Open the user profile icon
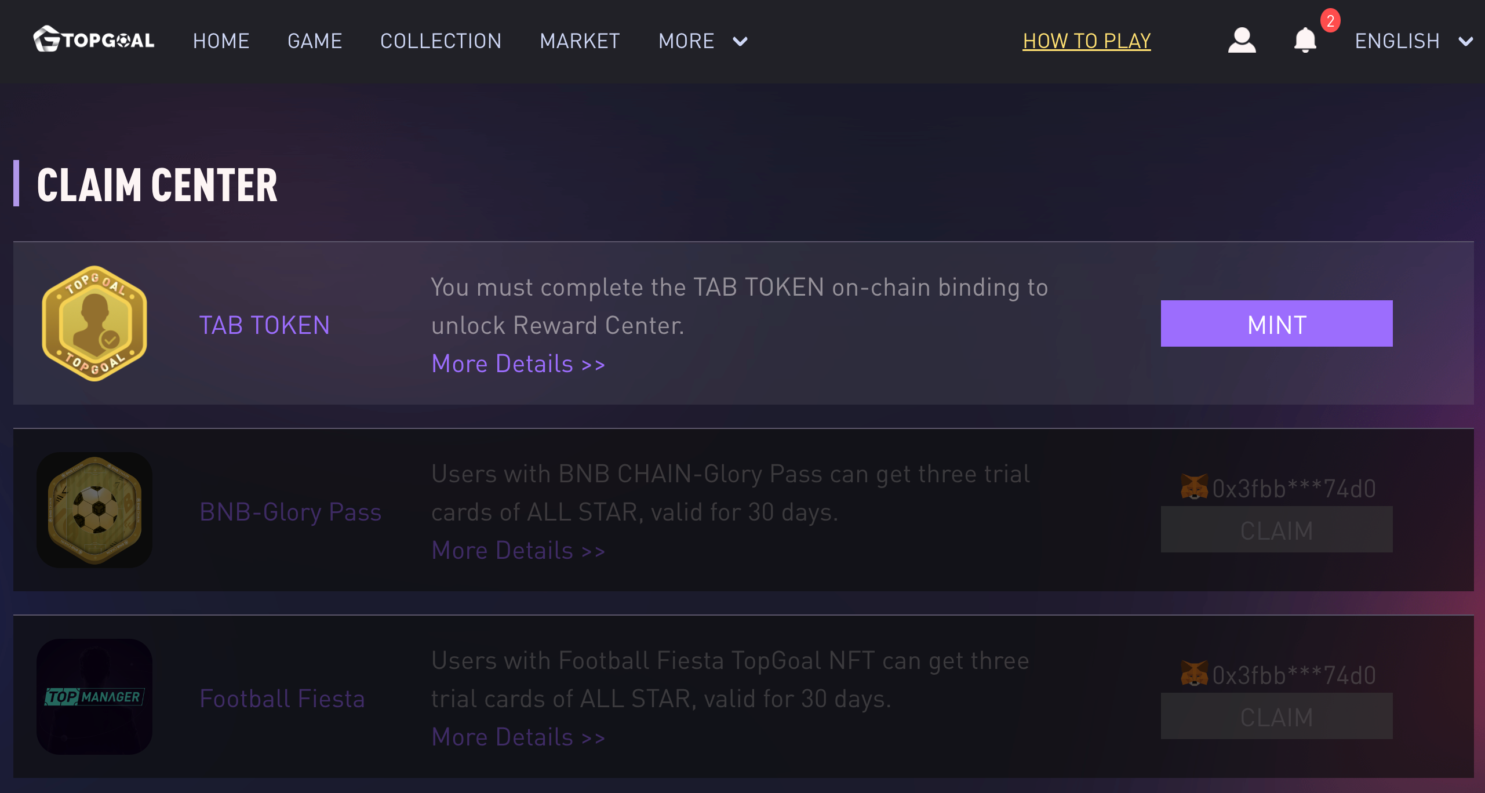Screen dimensions: 1485x793 [1242, 41]
